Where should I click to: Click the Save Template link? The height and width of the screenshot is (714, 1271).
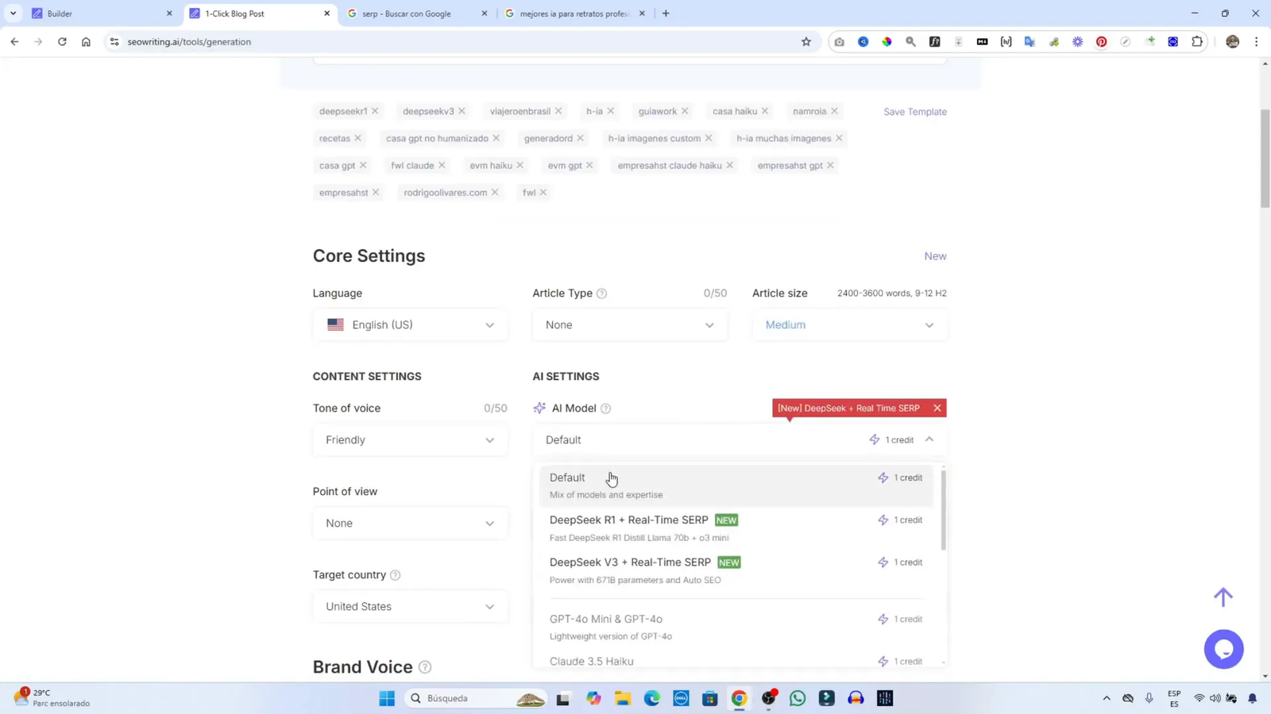(x=914, y=111)
